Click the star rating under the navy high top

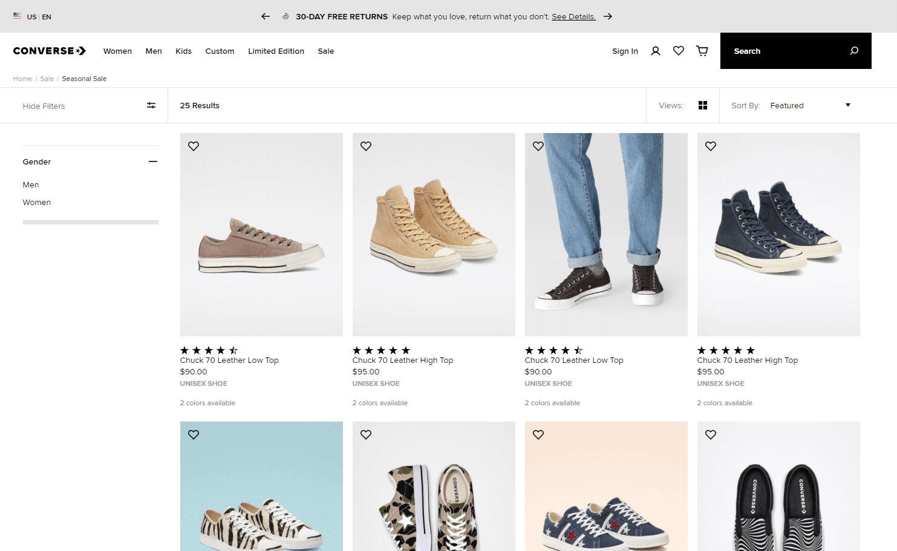click(x=726, y=350)
